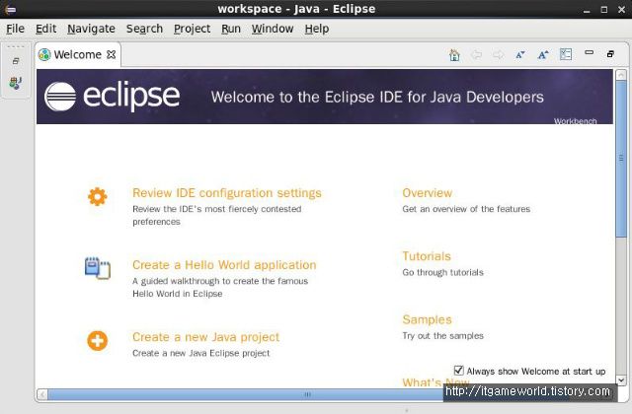Restore the Welcome view with the toolbar restore icon
The width and height of the screenshot is (632, 414).
(x=610, y=54)
